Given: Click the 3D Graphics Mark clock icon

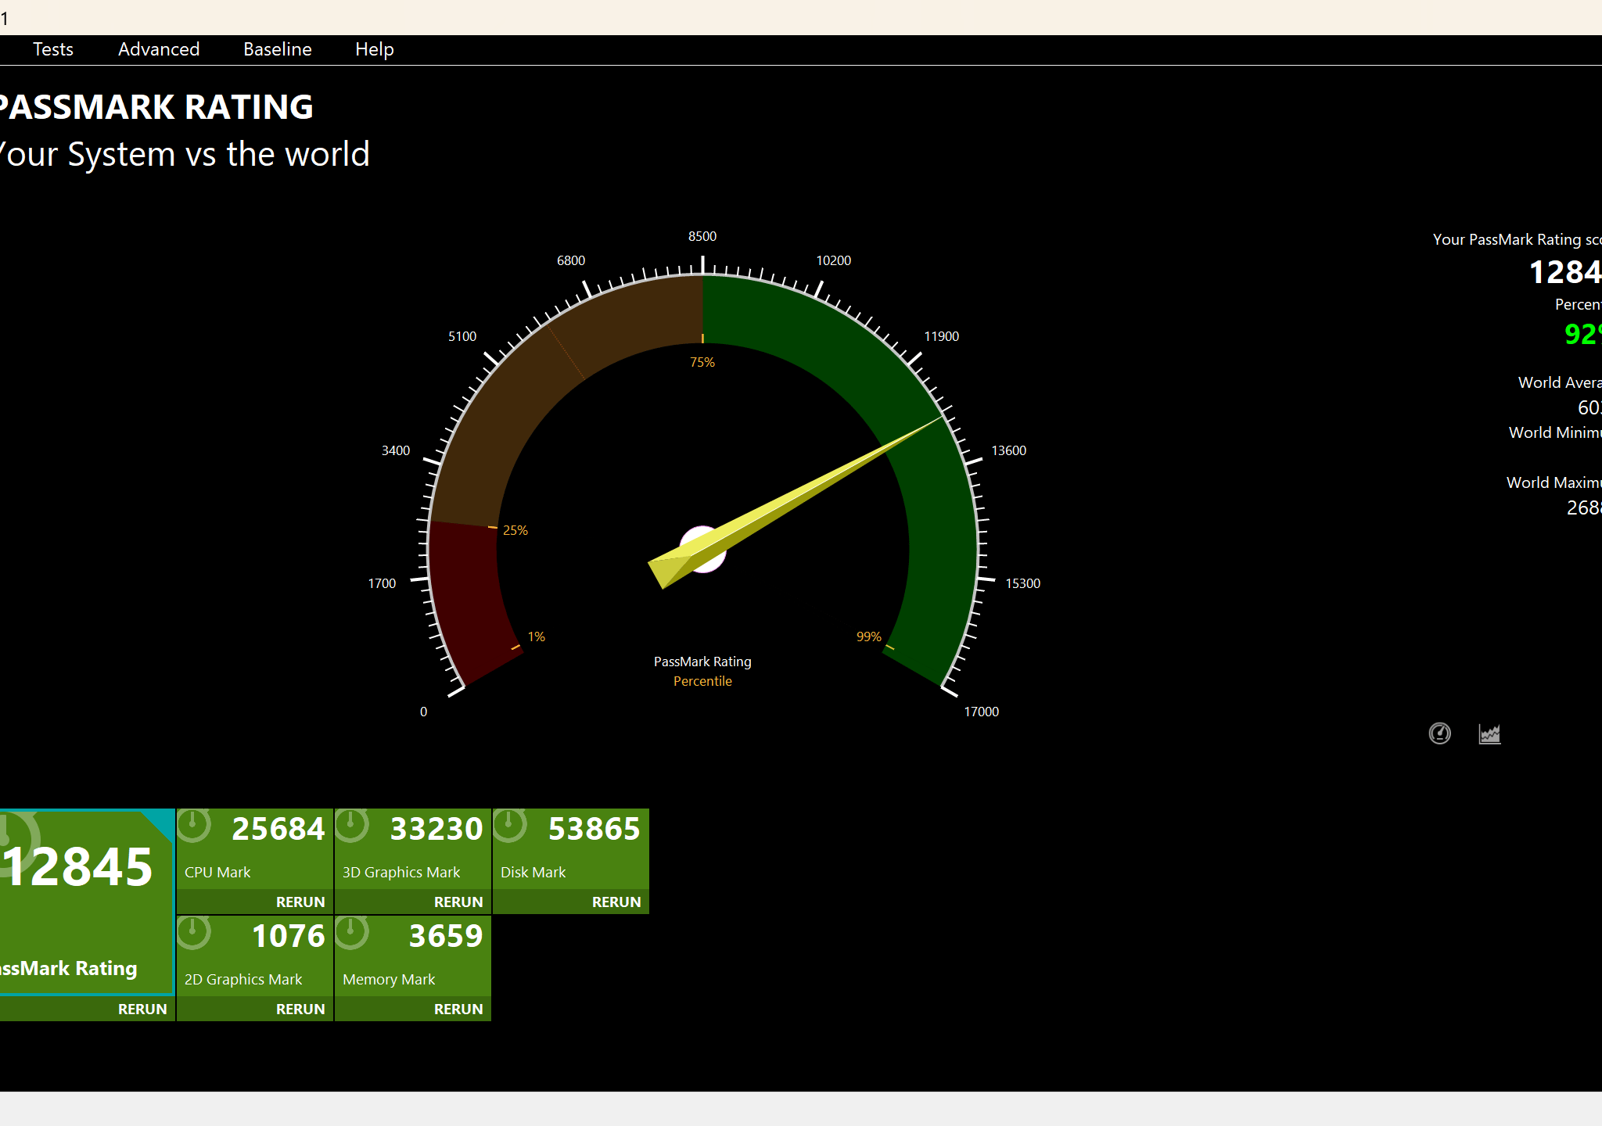Looking at the screenshot, I should [352, 826].
